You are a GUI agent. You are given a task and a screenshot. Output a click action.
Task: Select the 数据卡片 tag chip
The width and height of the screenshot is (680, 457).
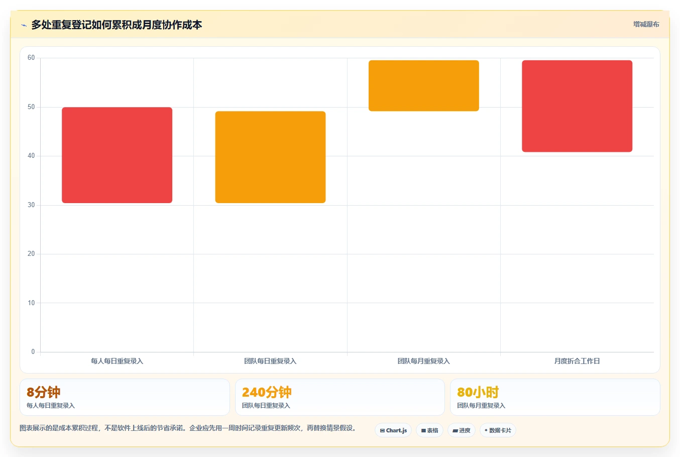pos(498,430)
